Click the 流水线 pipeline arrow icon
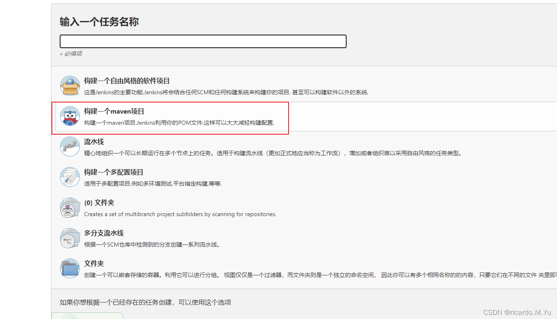 point(70,147)
